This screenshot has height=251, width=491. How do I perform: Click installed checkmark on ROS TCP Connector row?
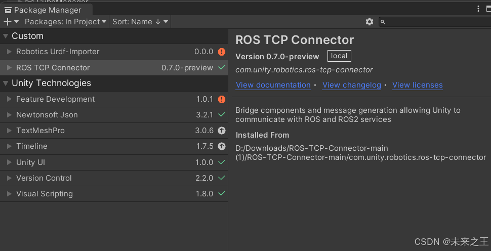click(222, 67)
